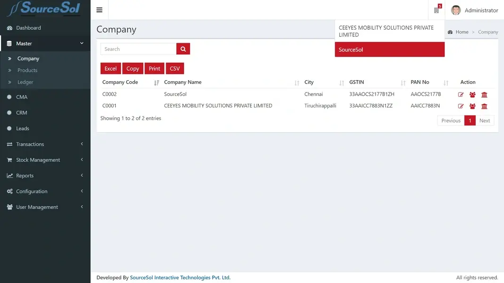
Task: Click the Home breadcrumb link
Action: tap(461, 32)
